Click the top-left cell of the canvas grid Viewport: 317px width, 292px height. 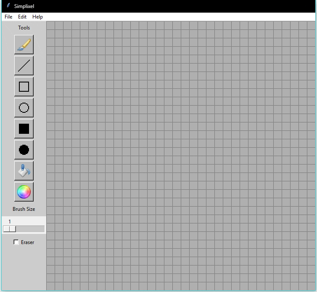50,26
